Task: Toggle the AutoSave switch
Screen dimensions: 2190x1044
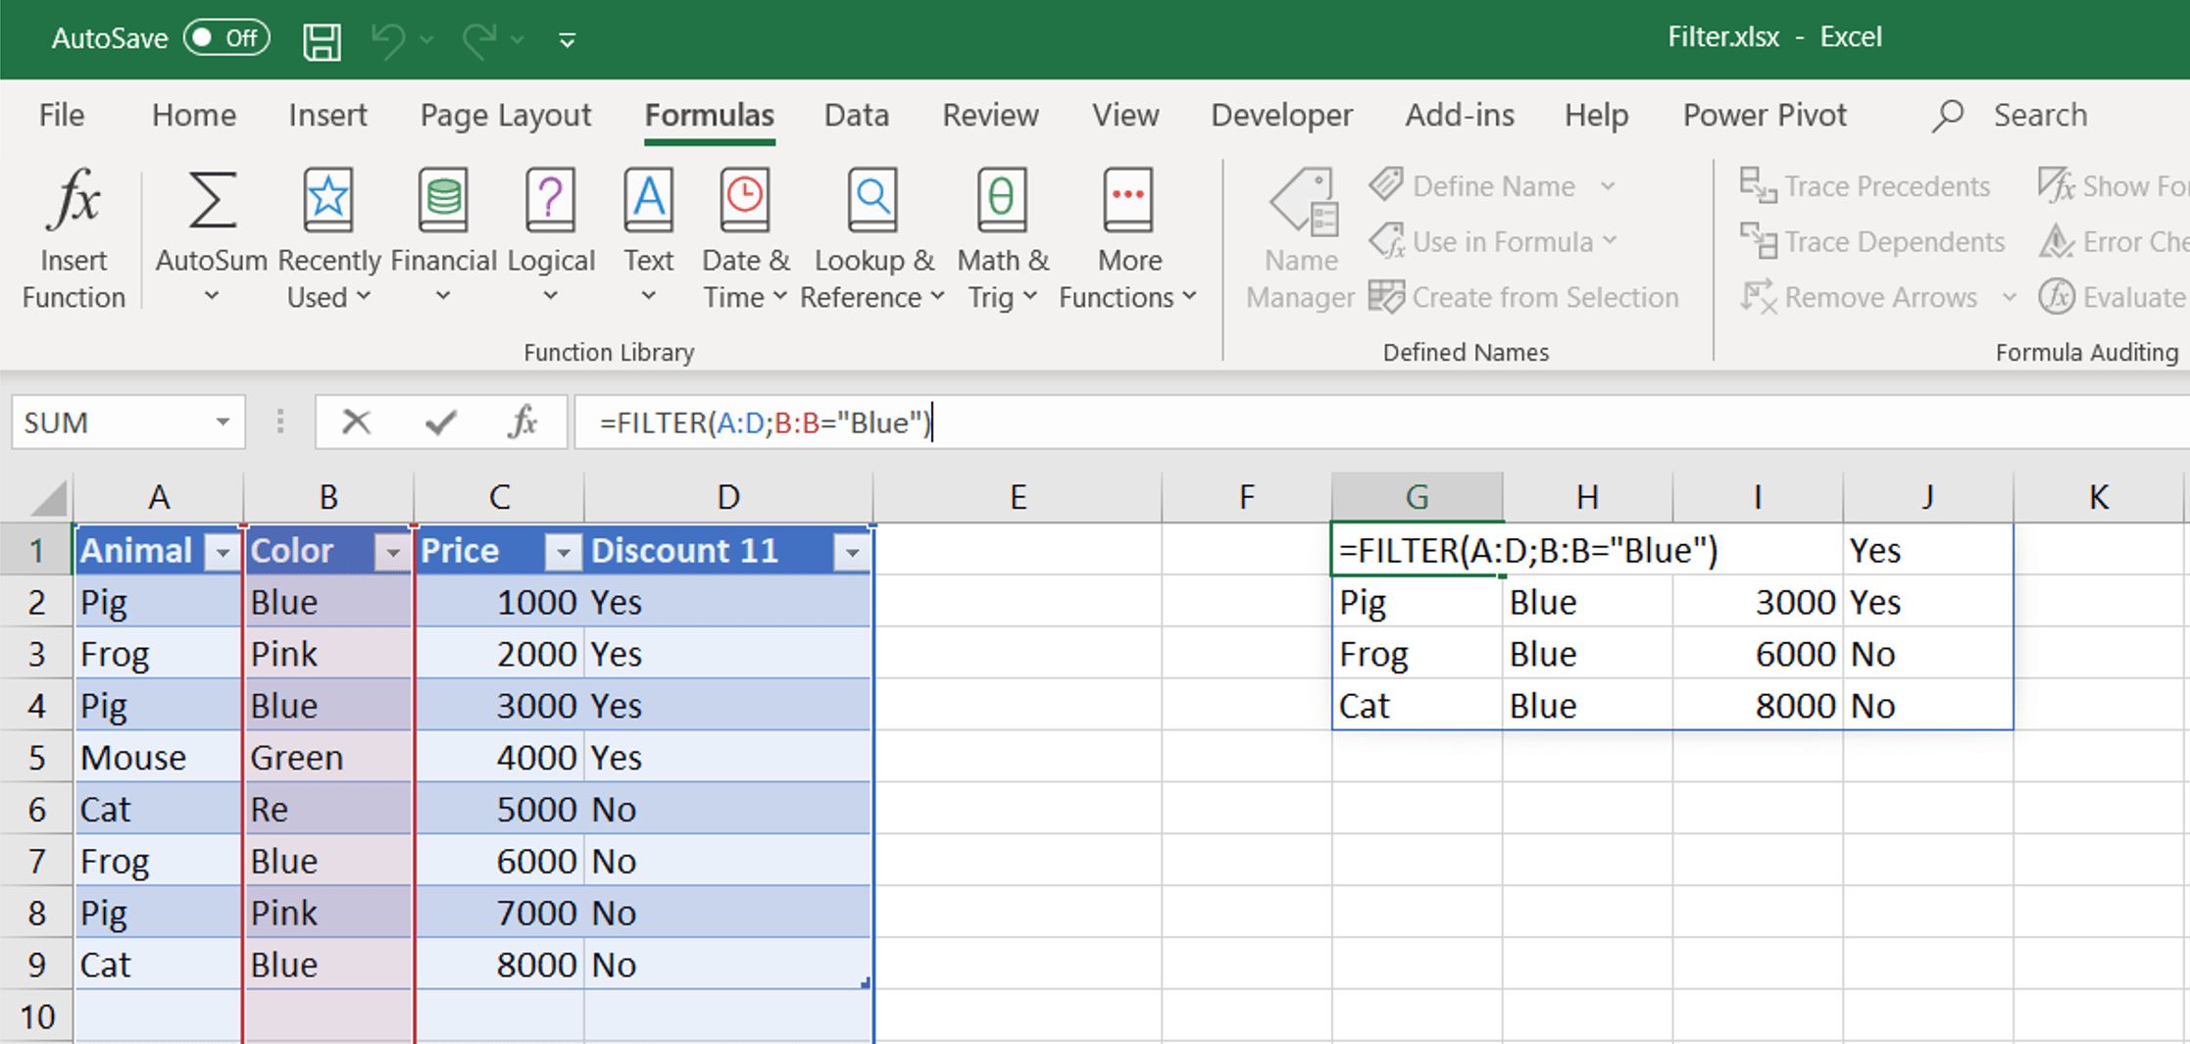Action: pos(226,38)
